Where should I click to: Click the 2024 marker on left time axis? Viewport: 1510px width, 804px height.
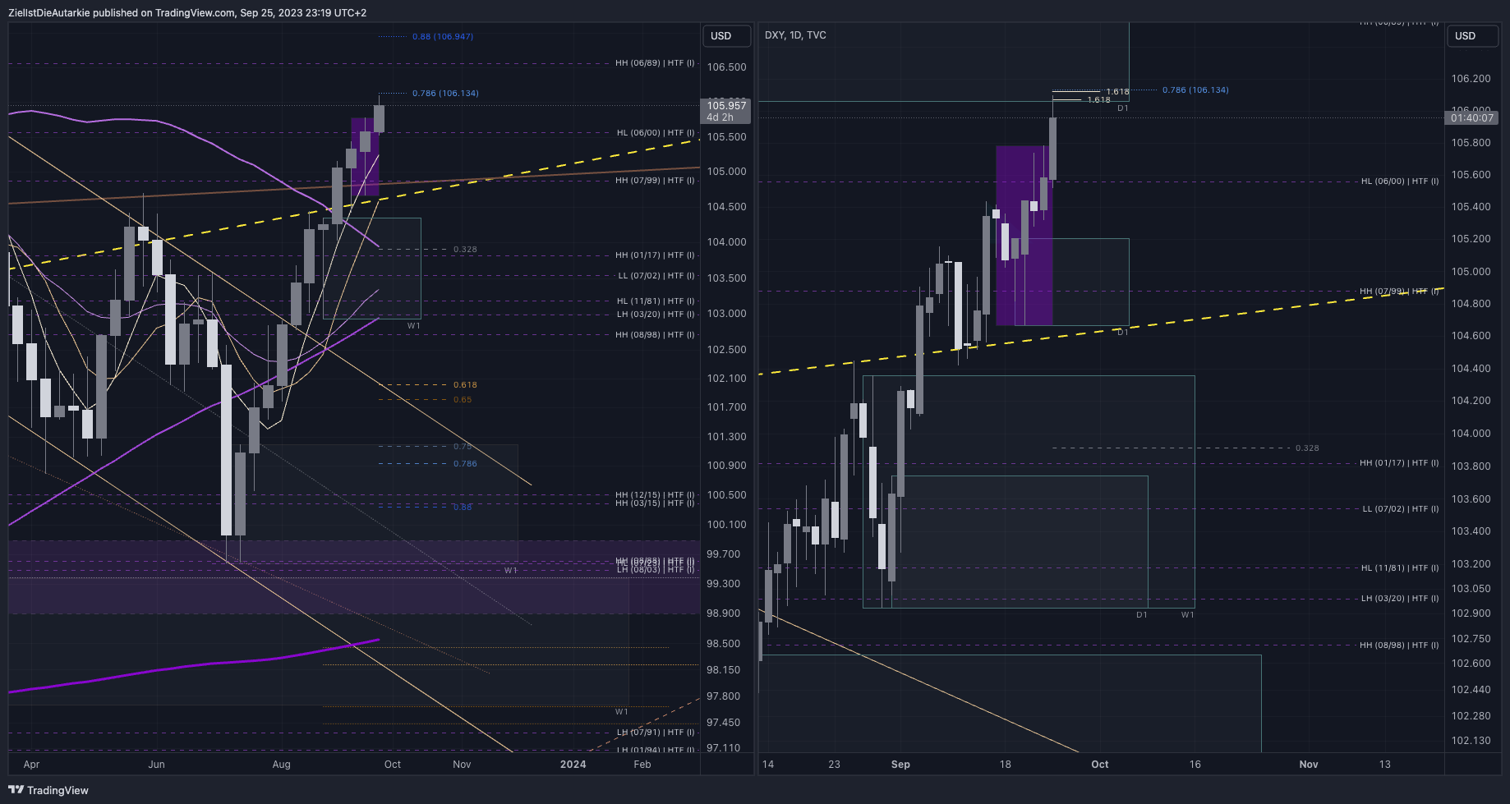573,765
